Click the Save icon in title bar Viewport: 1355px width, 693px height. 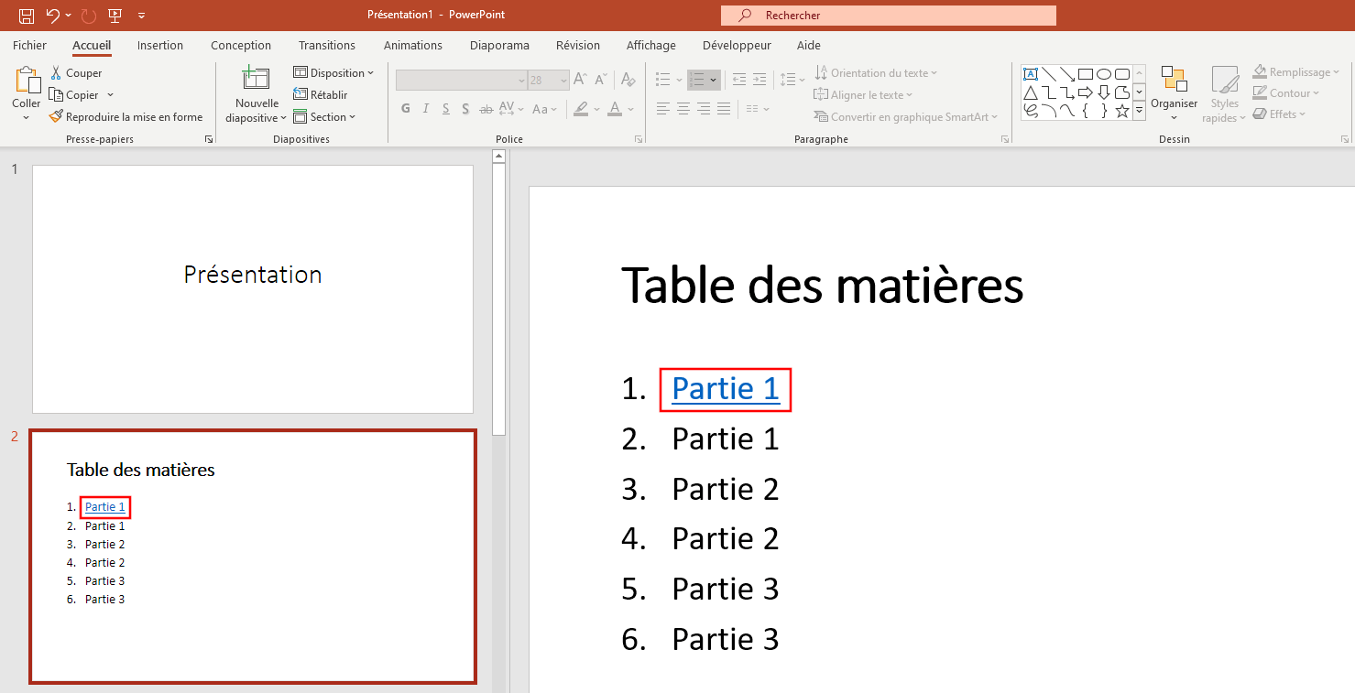(x=27, y=16)
